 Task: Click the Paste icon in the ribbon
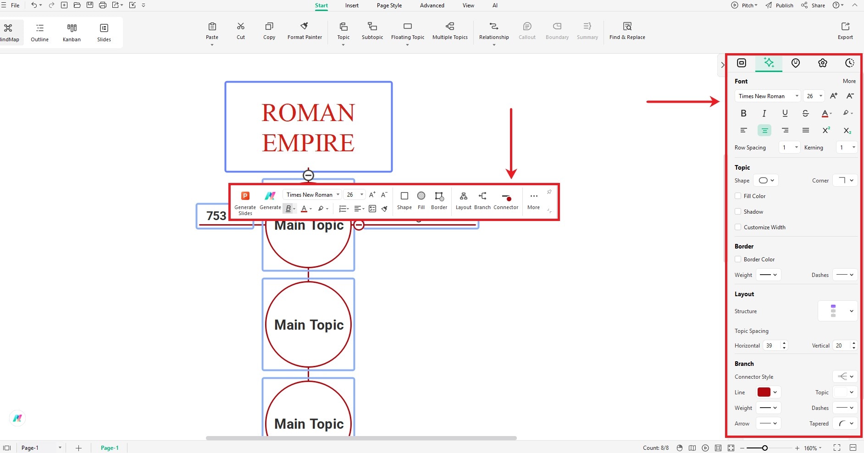click(x=212, y=27)
